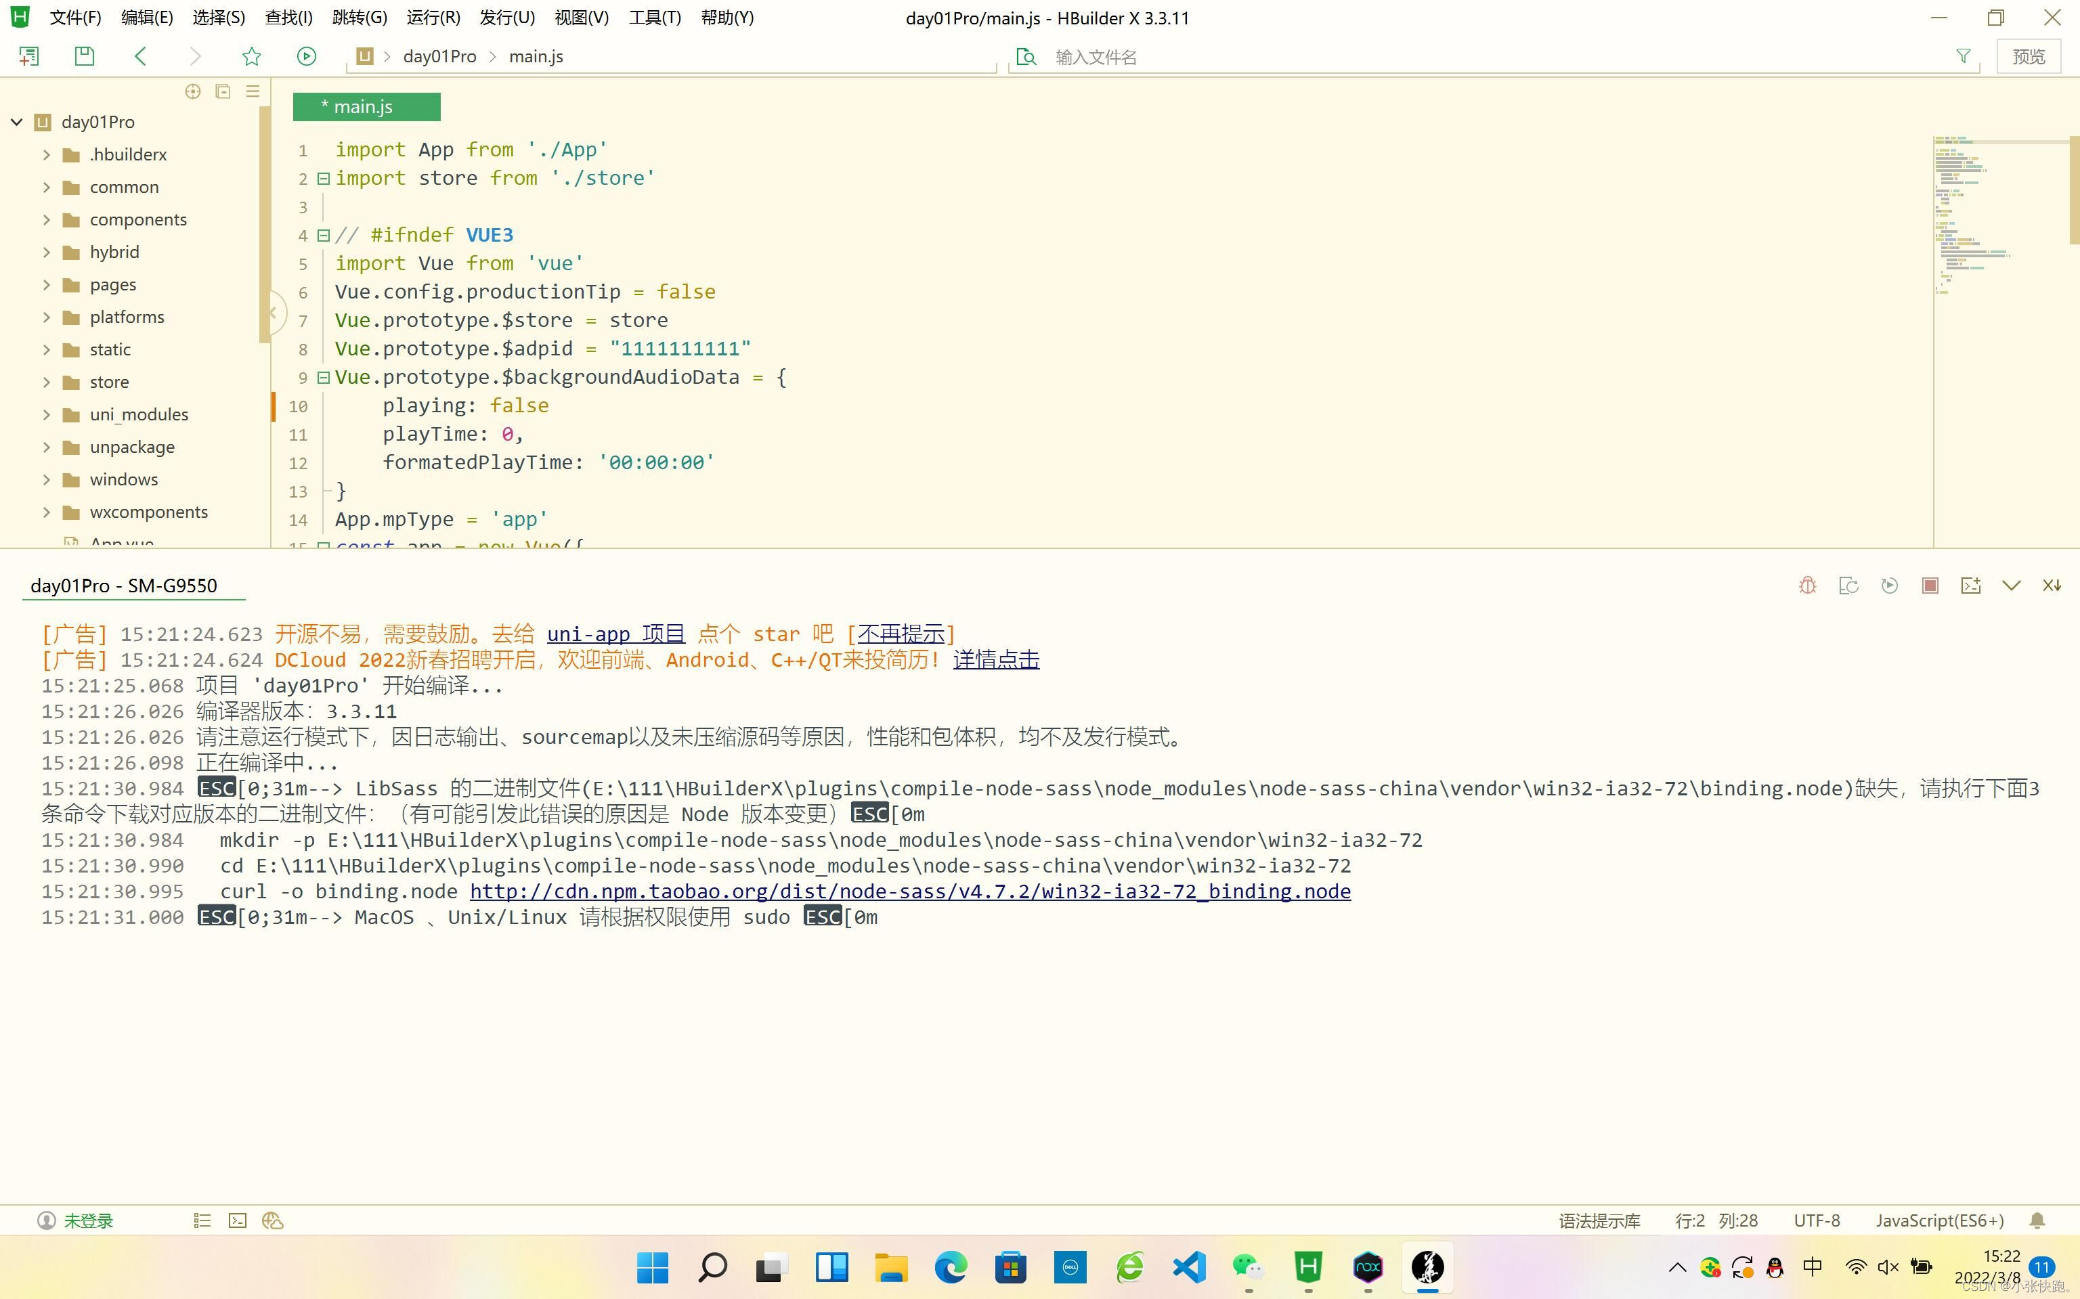Toggle the outline list icon in status bar

(202, 1220)
